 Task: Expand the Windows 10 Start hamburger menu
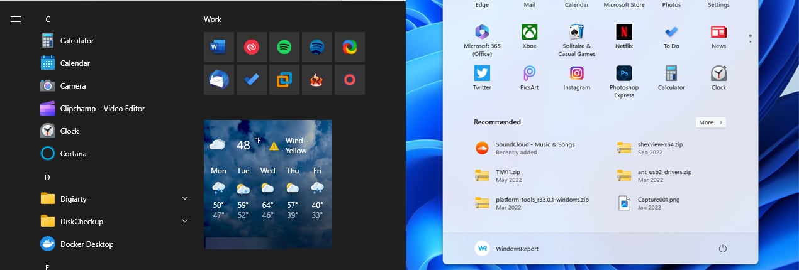16,19
